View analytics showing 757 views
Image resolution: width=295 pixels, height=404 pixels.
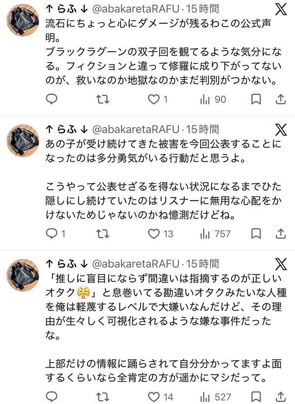pyautogui.click(x=215, y=234)
